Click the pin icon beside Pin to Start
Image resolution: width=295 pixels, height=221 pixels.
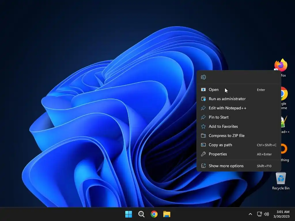coord(203,117)
